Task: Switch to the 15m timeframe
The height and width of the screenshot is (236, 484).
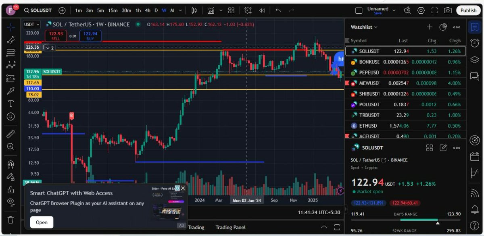Action: click(x=113, y=10)
